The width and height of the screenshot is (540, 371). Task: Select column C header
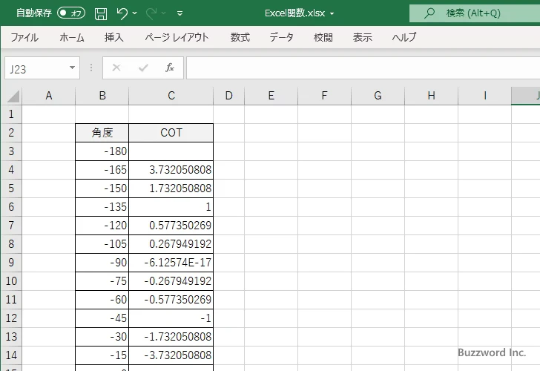tap(171, 96)
